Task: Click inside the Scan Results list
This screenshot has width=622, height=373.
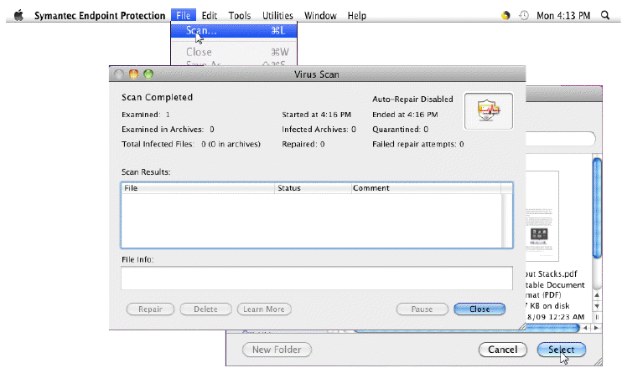Action: (311, 221)
